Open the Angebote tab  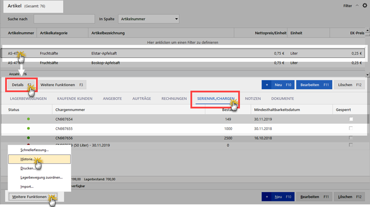[x=112, y=99]
